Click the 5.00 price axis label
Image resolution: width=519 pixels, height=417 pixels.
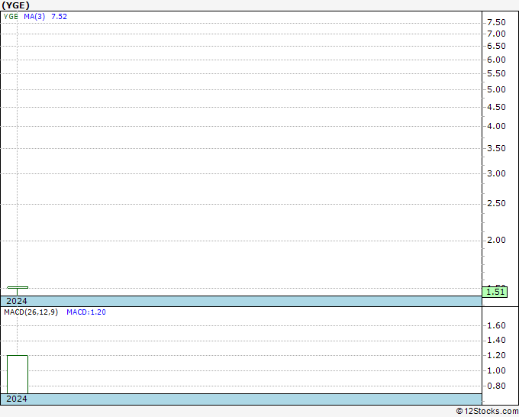pos(497,89)
